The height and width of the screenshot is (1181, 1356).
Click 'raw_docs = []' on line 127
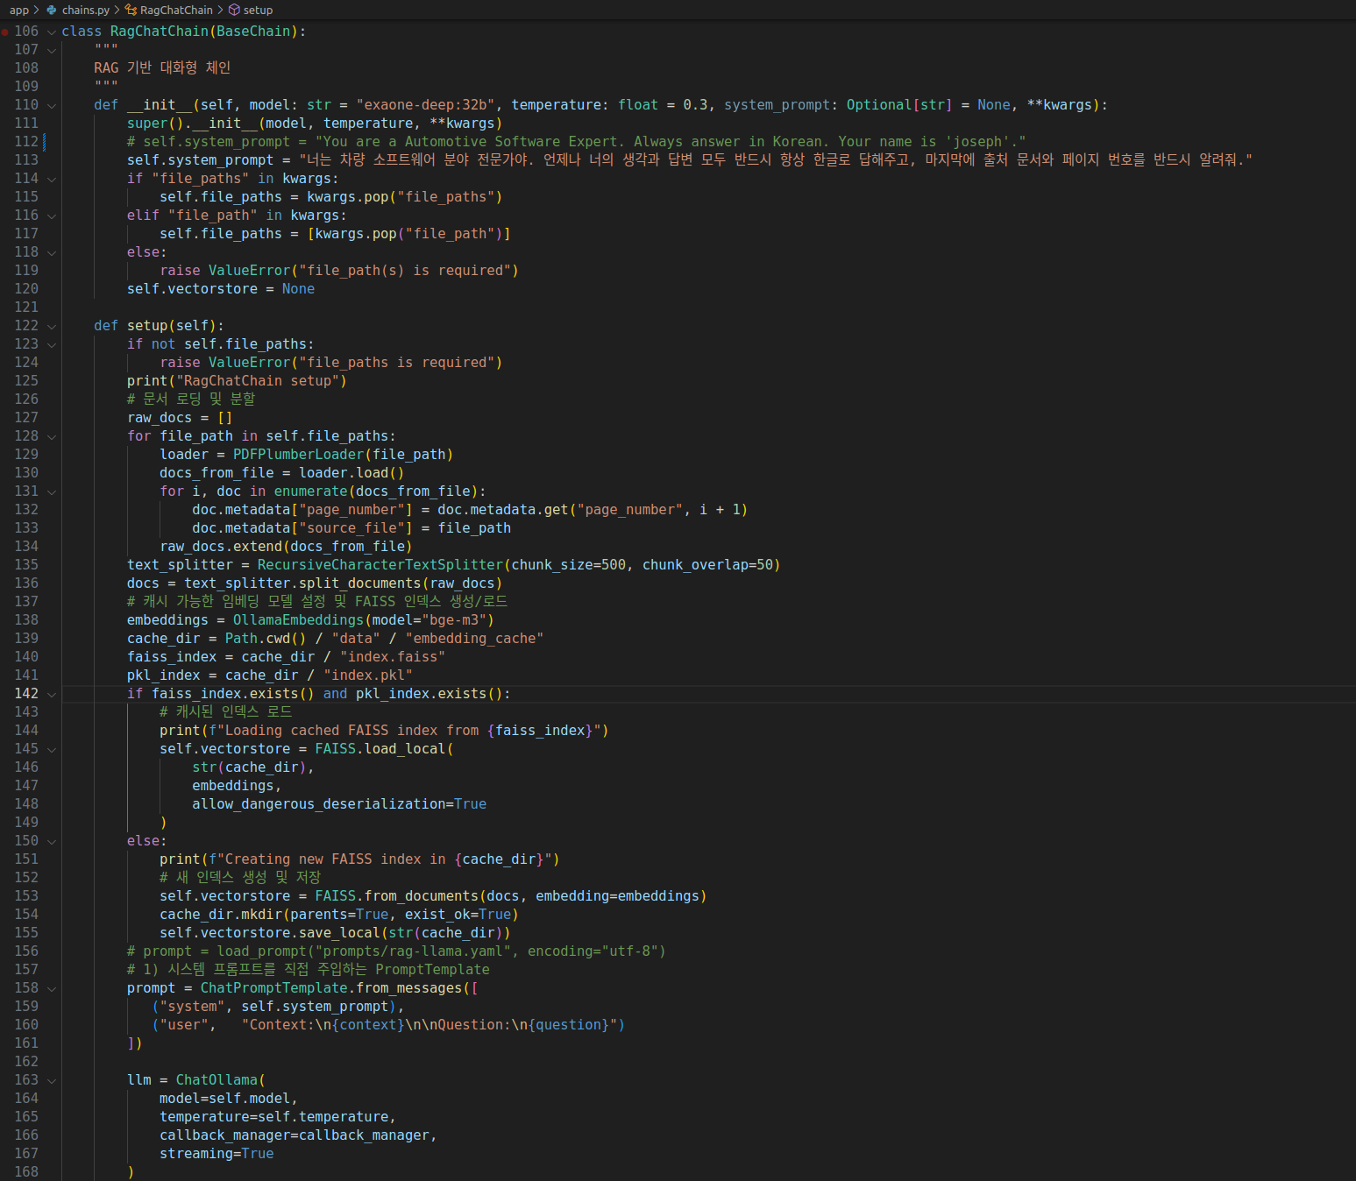tap(180, 418)
